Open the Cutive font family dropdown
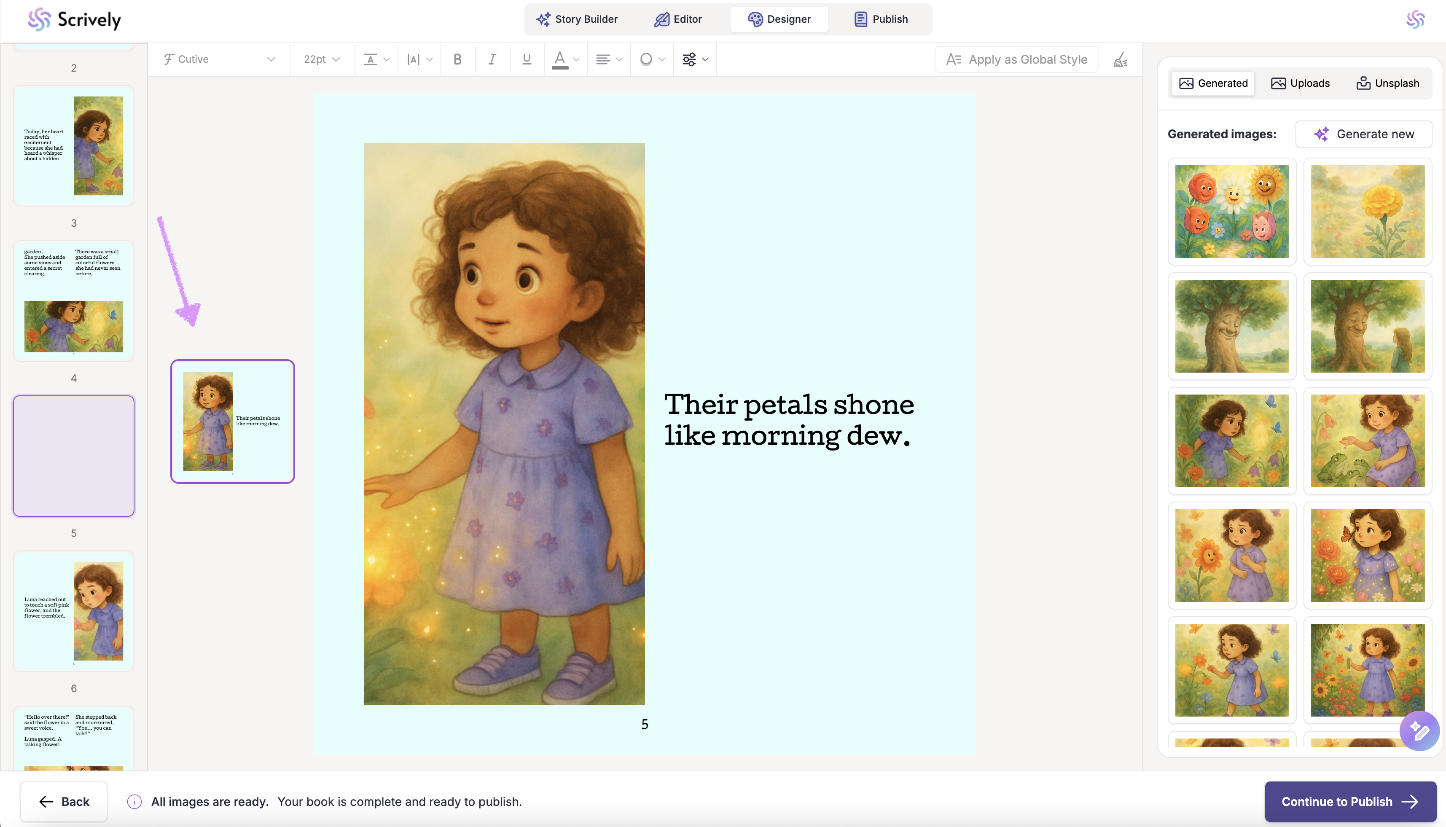Viewport: 1446px width, 827px height. [x=219, y=59]
